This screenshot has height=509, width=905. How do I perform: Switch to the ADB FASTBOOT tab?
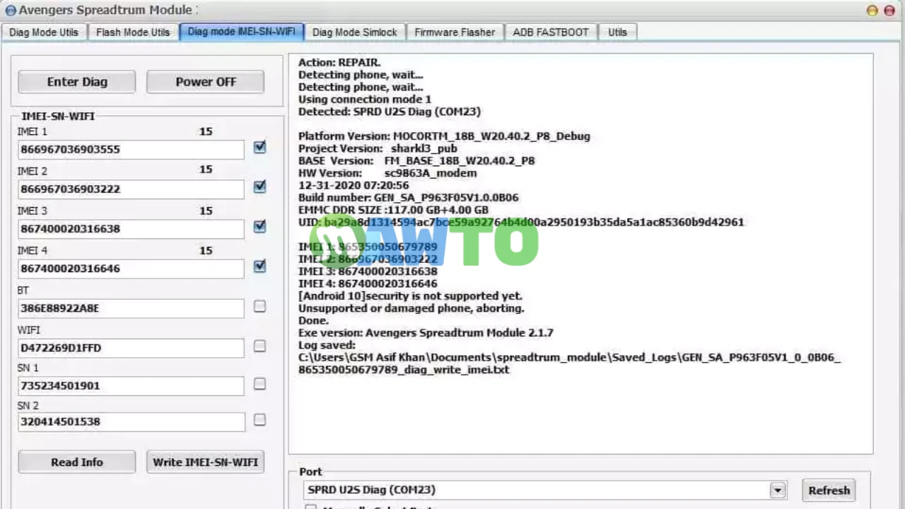551,32
